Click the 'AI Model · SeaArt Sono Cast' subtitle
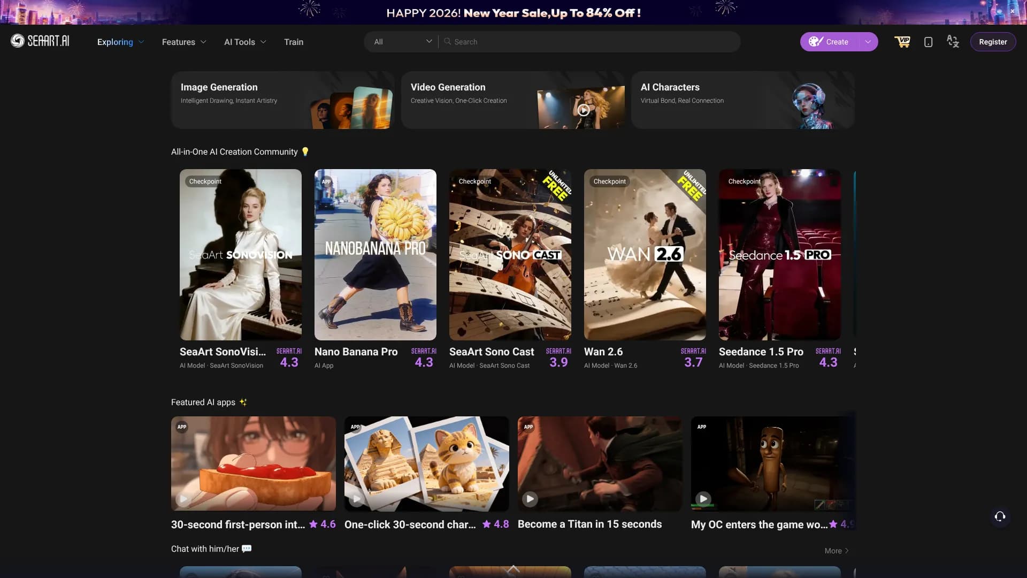 tap(489, 366)
